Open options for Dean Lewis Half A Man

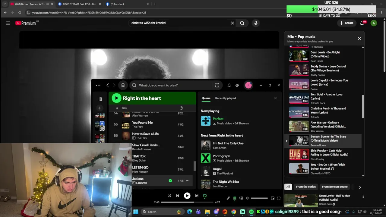pos(363,196)
